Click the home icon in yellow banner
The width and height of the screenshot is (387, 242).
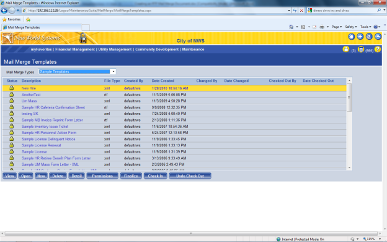click(351, 37)
